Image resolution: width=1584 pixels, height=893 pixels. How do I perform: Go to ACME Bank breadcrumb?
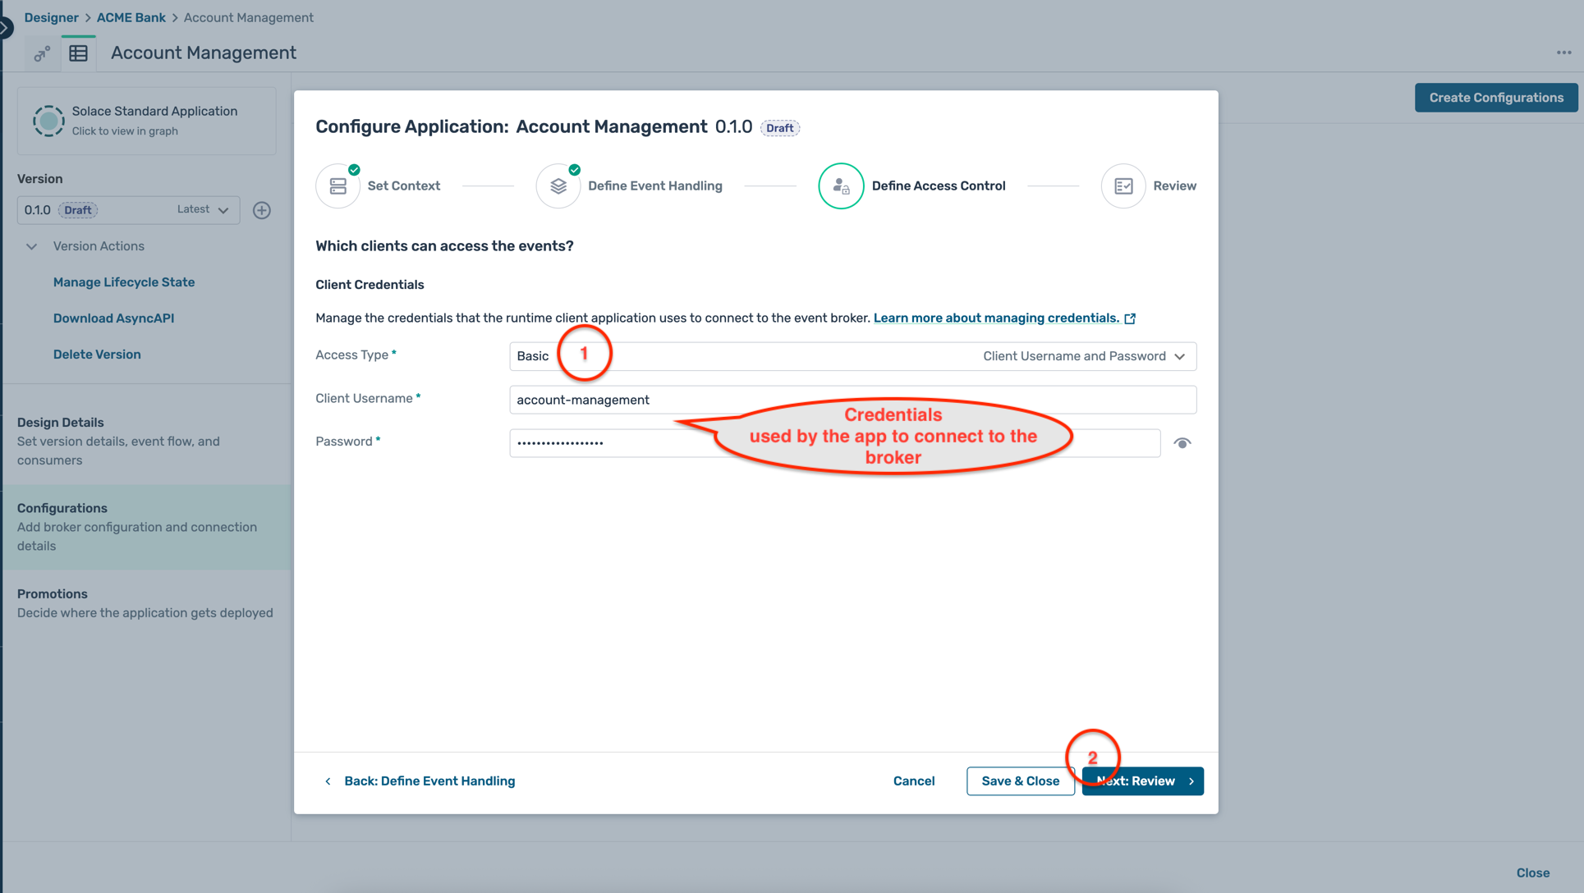(131, 17)
